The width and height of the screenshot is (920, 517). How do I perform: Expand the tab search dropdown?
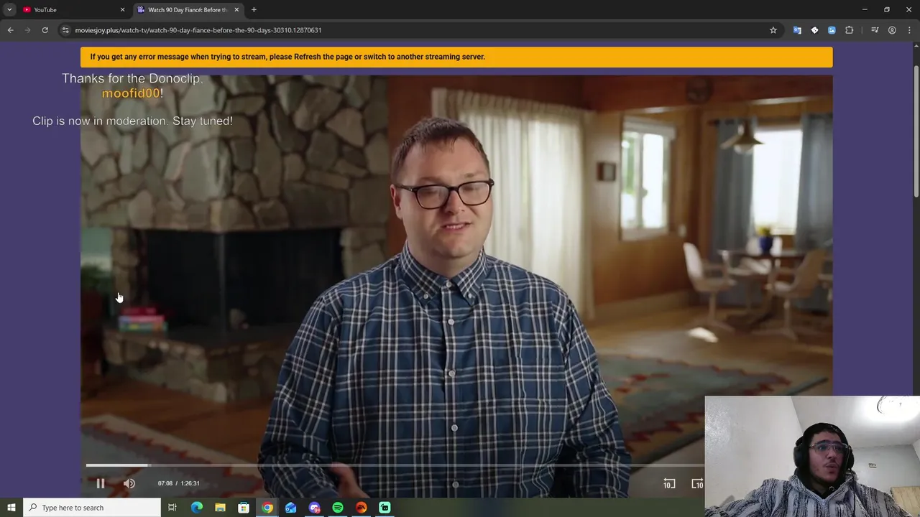coord(9,10)
